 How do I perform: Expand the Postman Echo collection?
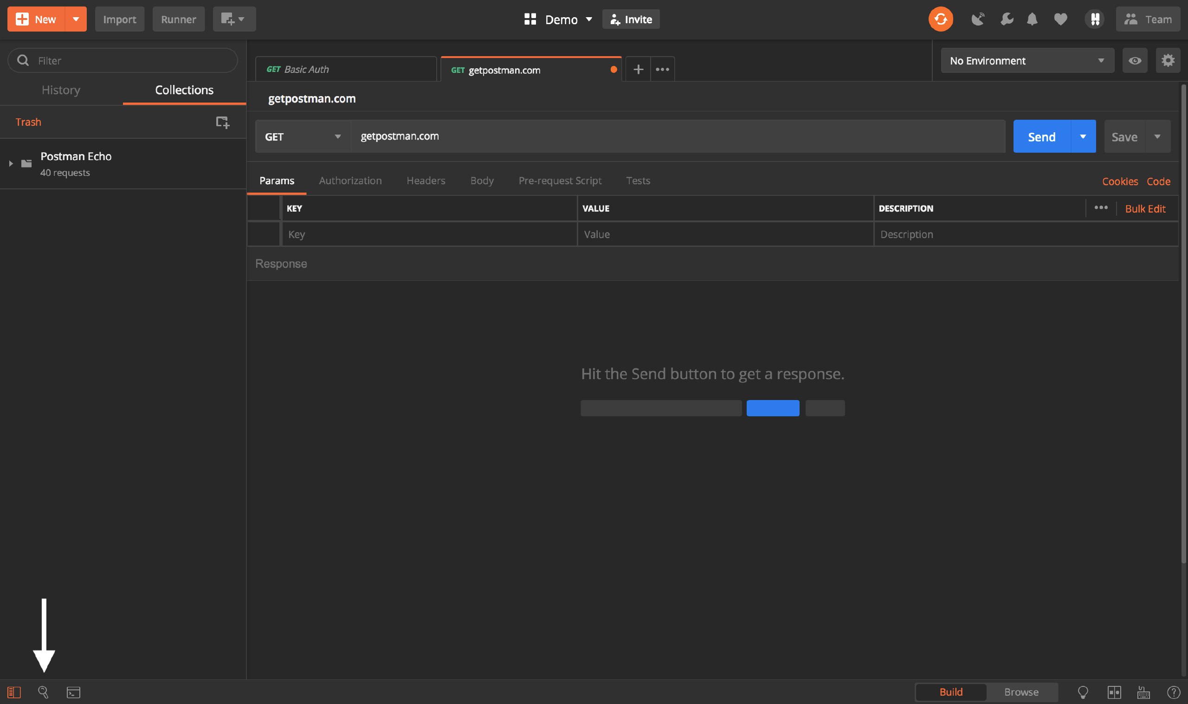(11, 163)
